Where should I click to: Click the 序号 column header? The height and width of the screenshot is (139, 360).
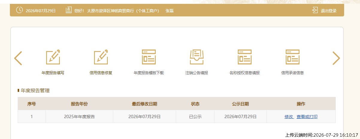coord(32,104)
